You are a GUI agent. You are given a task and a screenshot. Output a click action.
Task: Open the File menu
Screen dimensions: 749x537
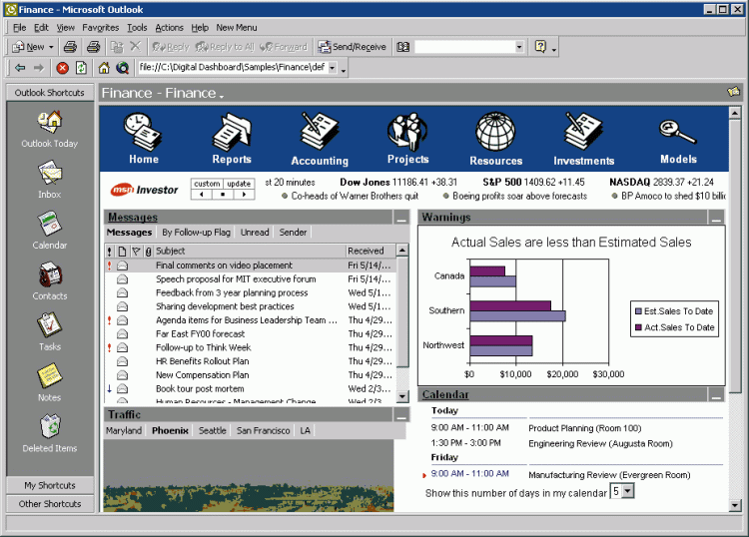20,28
